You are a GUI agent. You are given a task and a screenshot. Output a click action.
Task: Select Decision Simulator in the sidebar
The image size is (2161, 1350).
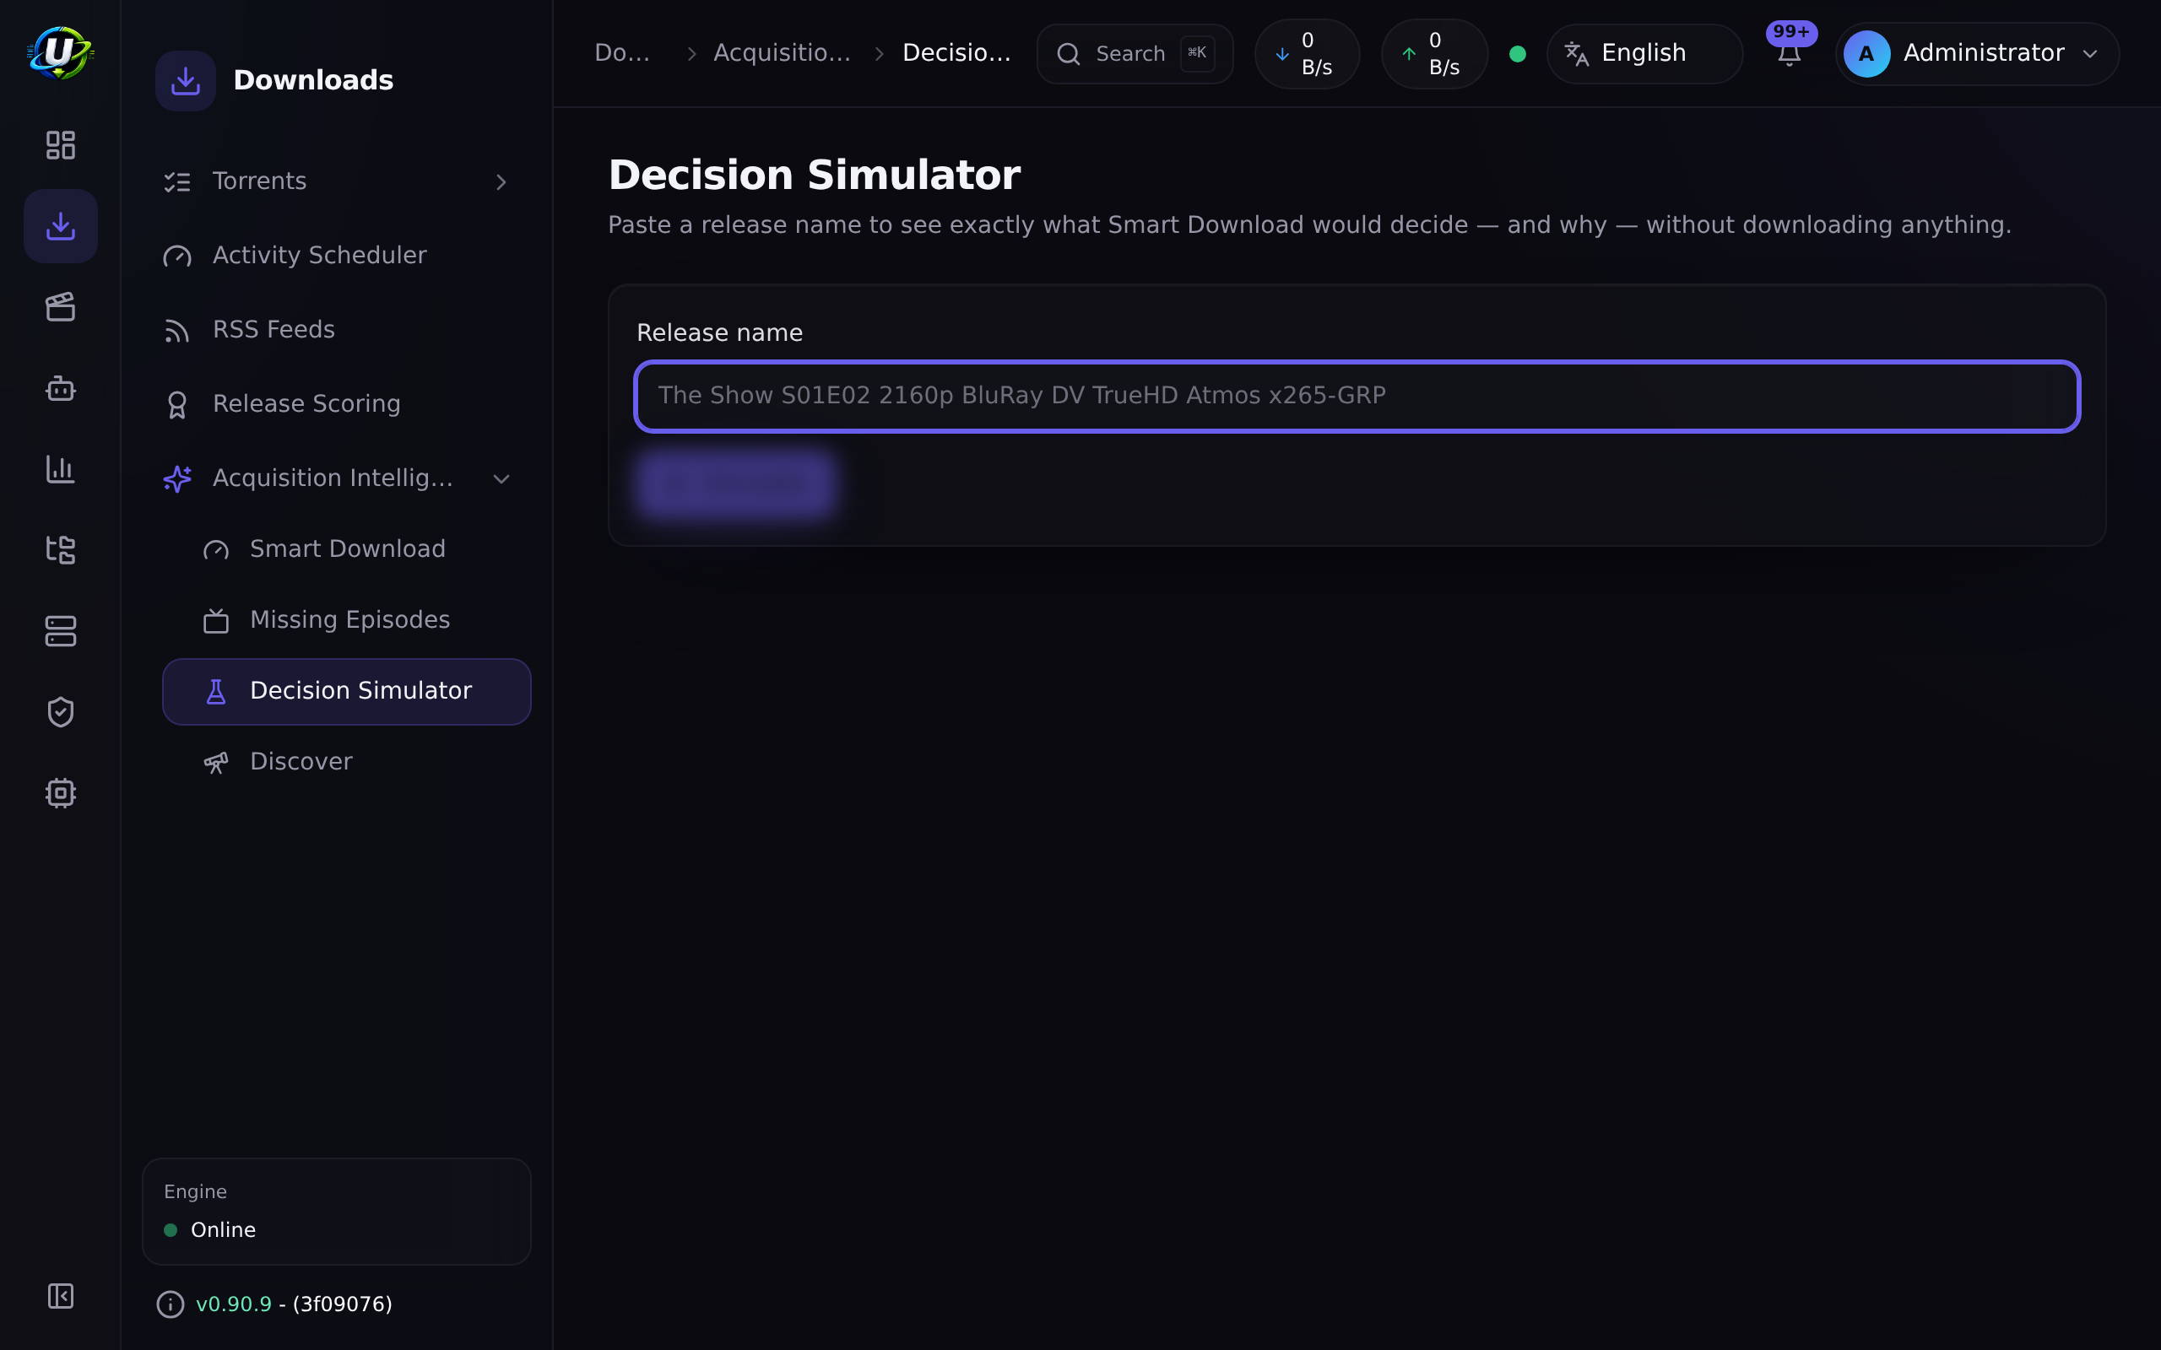pos(346,691)
